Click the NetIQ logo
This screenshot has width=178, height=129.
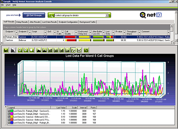[x=151, y=15]
